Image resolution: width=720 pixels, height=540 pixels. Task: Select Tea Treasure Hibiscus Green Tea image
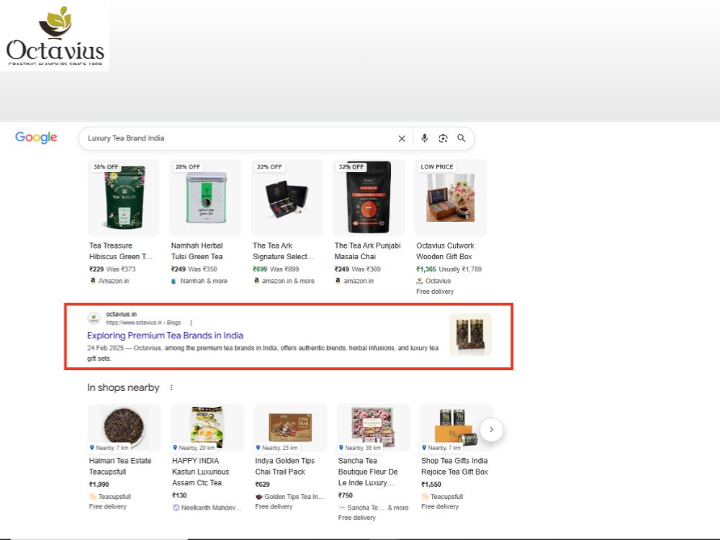click(x=124, y=197)
